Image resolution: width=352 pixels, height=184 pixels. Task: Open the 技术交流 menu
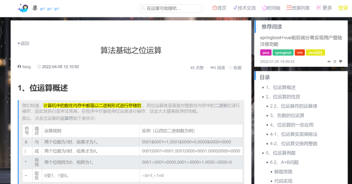pos(244,8)
